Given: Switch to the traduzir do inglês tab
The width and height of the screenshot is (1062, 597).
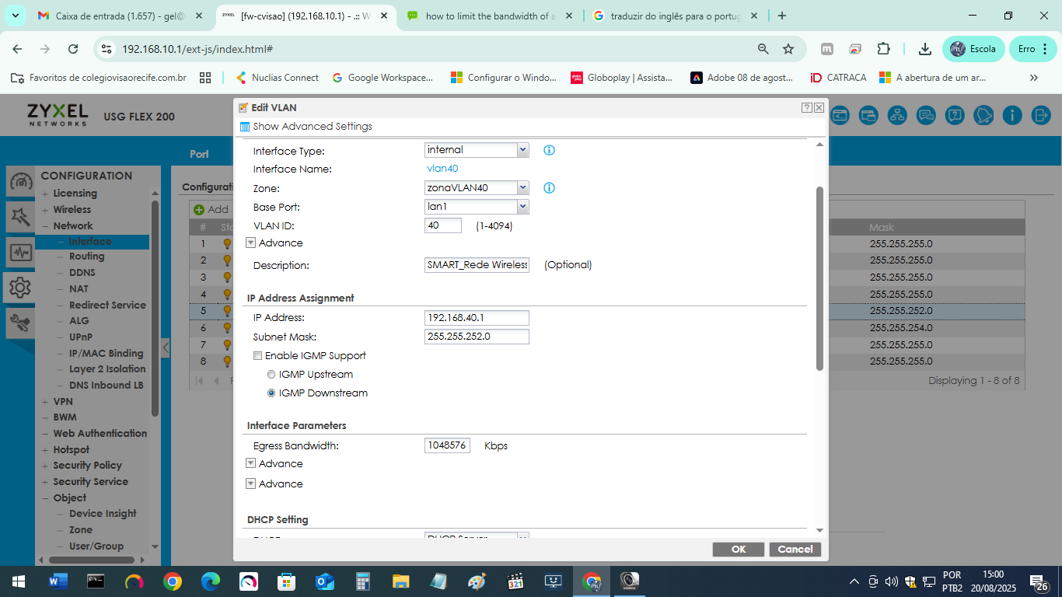Looking at the screenshot, I should pyautogui.click(x=676, y=16).
